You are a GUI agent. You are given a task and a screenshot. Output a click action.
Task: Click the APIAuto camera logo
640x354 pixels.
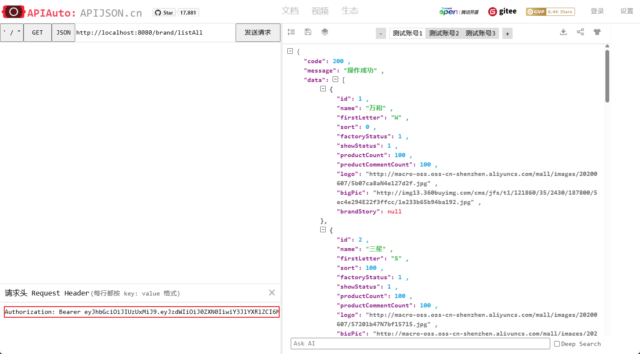(x=13, y=12)
